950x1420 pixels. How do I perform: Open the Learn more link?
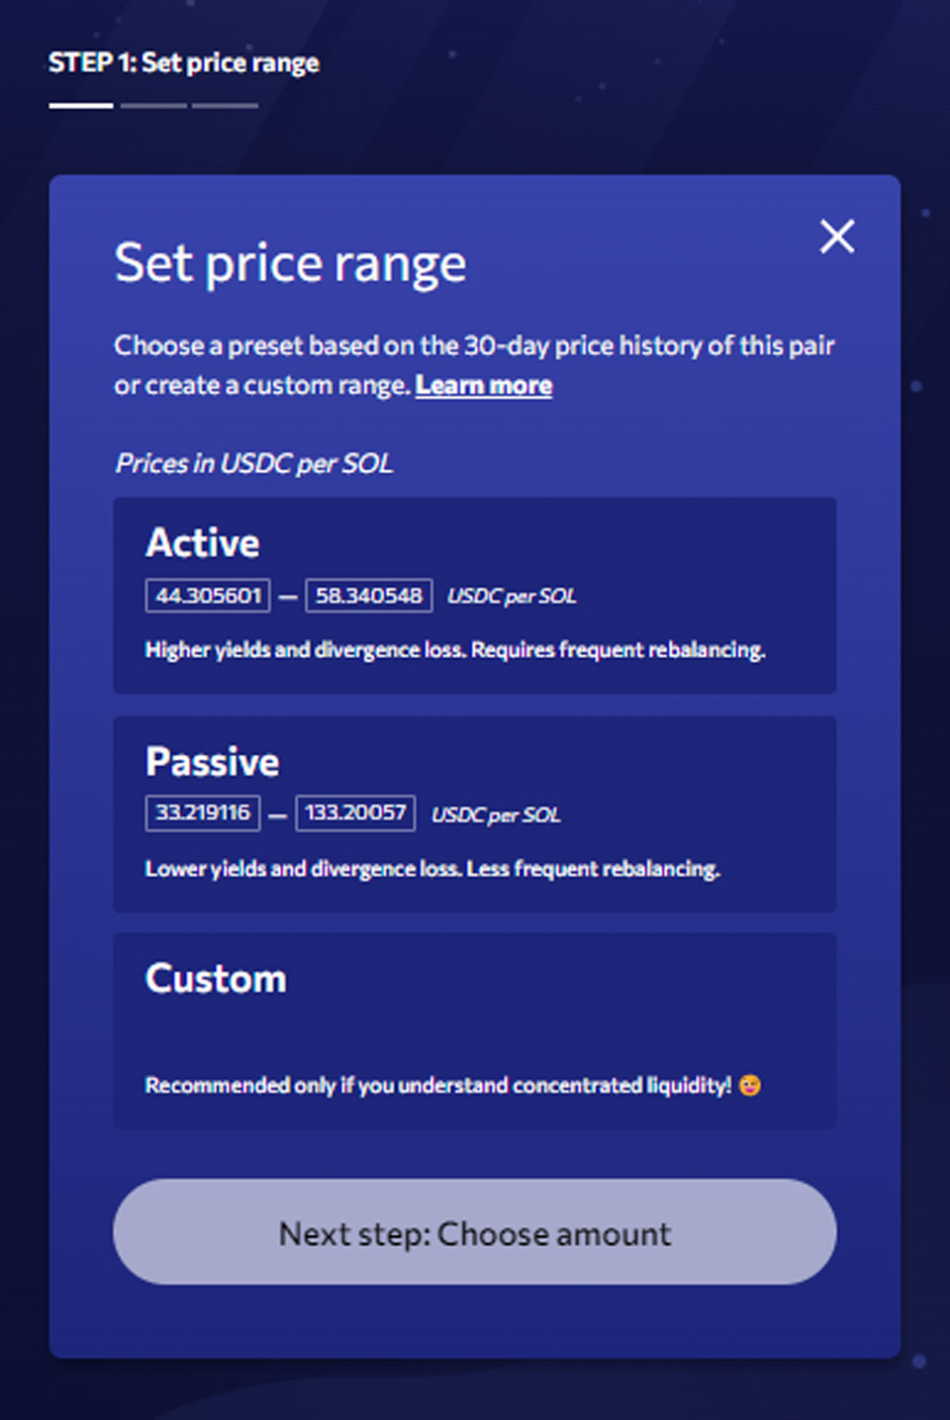[483, 385]
